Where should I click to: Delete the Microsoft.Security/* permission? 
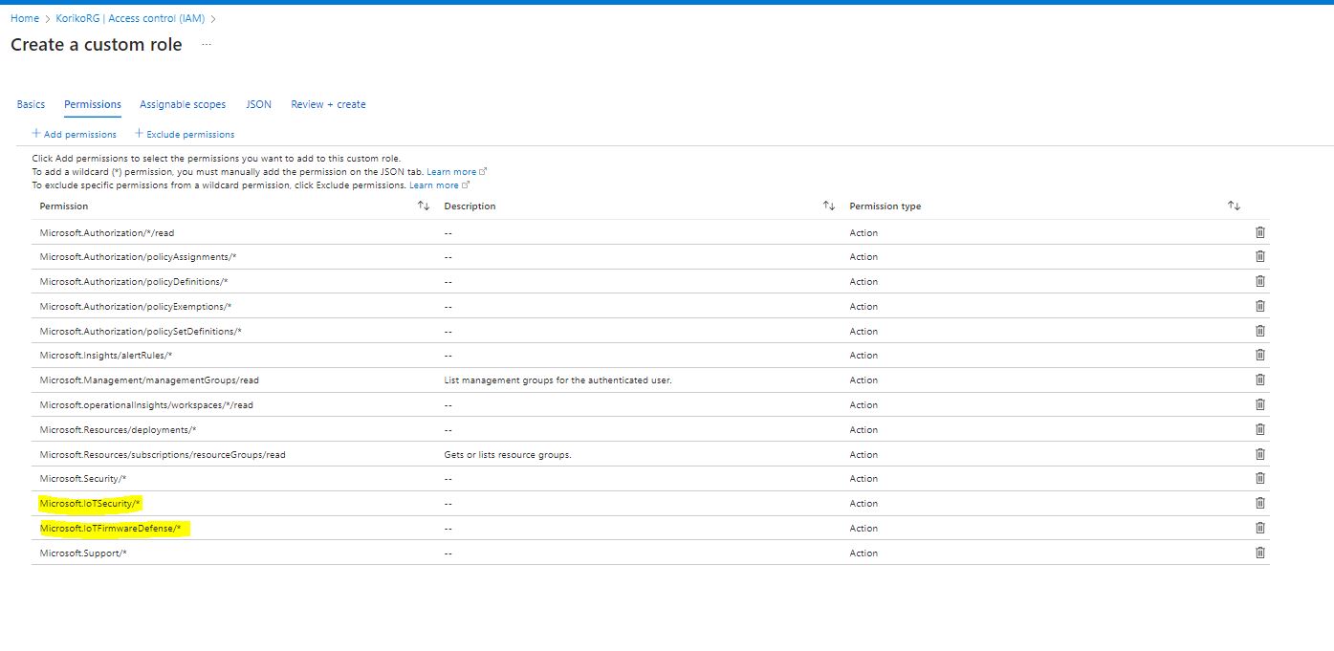[x=1259, y=478]
